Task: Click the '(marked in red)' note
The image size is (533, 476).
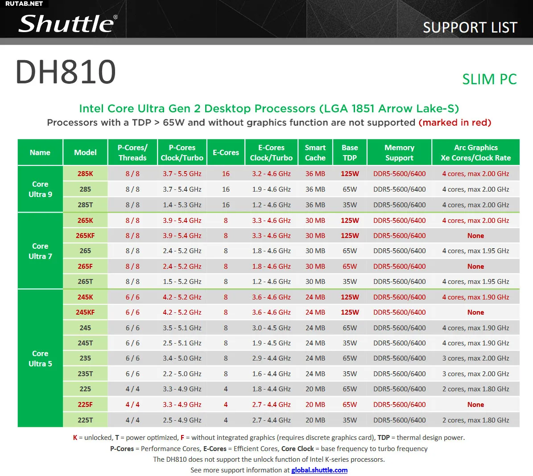Action: point(455,122)
